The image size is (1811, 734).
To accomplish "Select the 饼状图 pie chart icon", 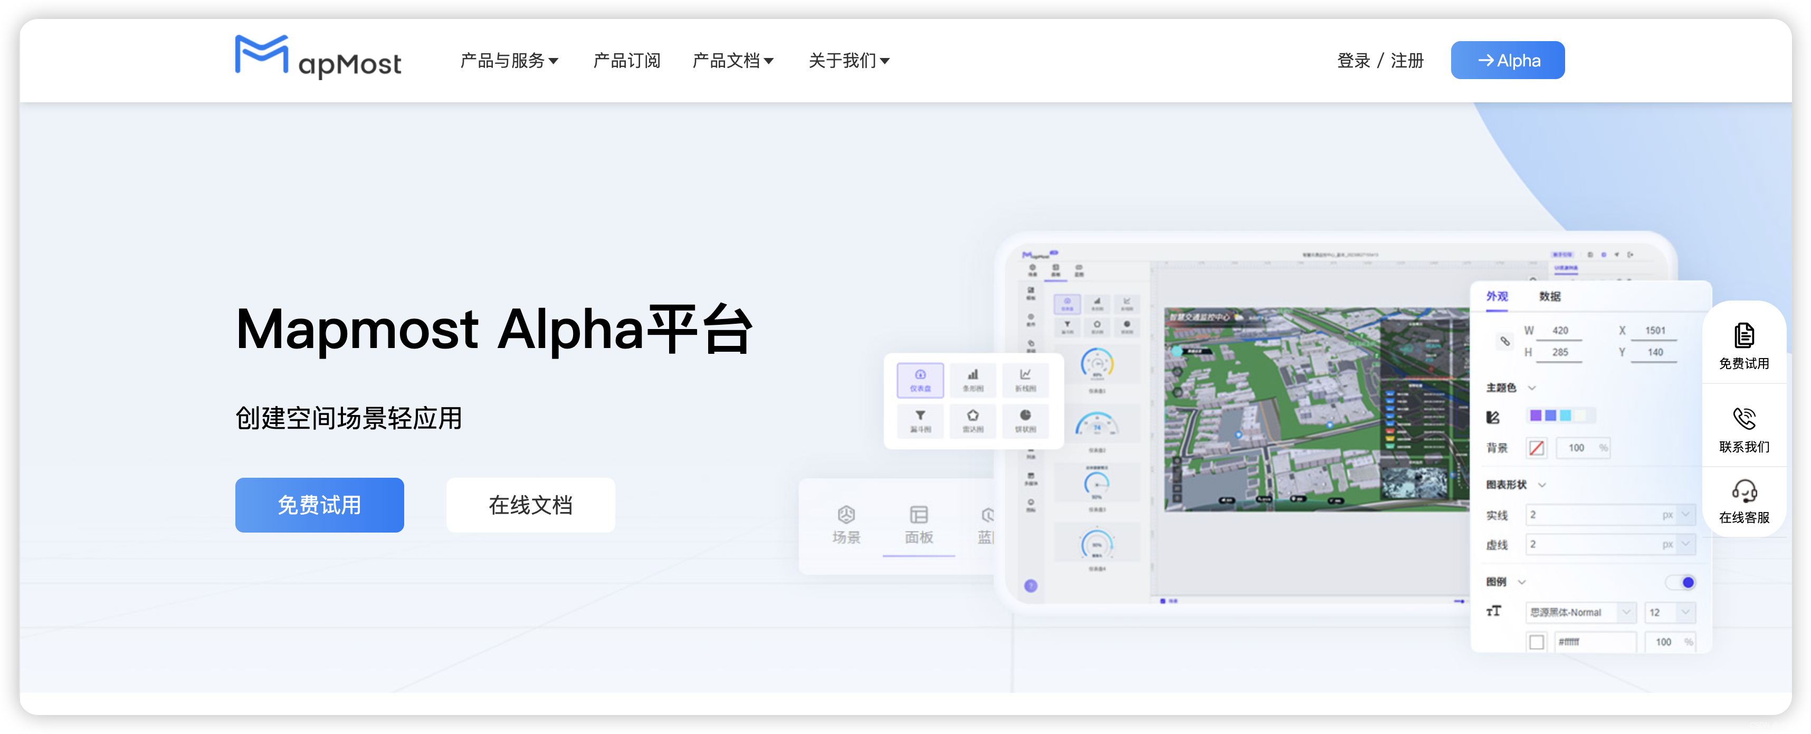I will pos(1025,421).
